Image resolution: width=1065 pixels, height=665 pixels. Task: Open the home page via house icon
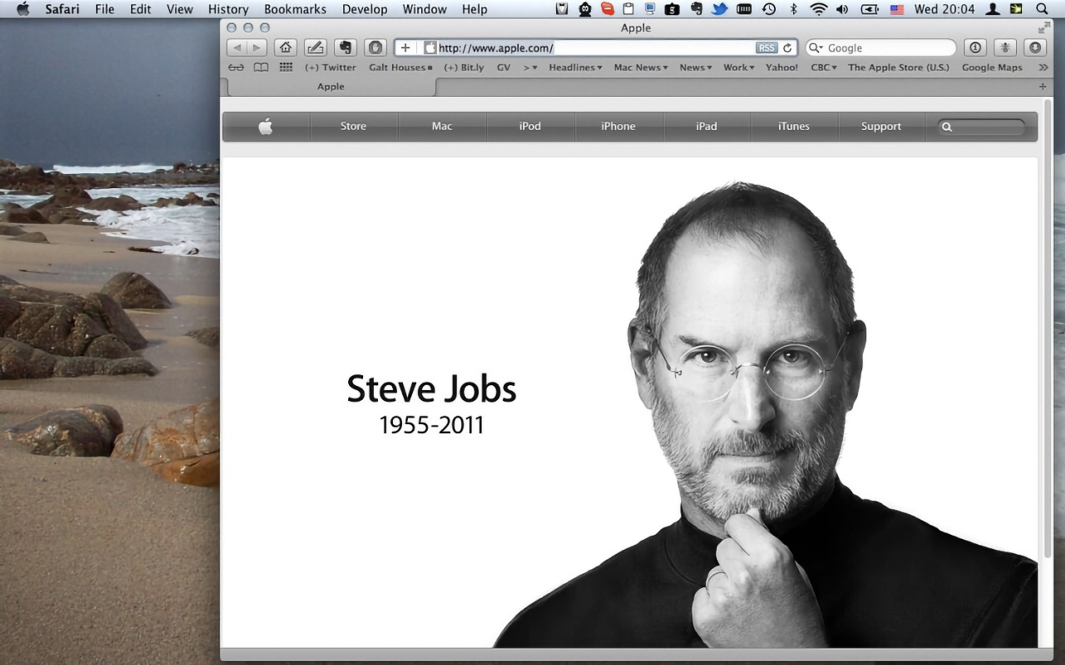click(x=285, y=48)
